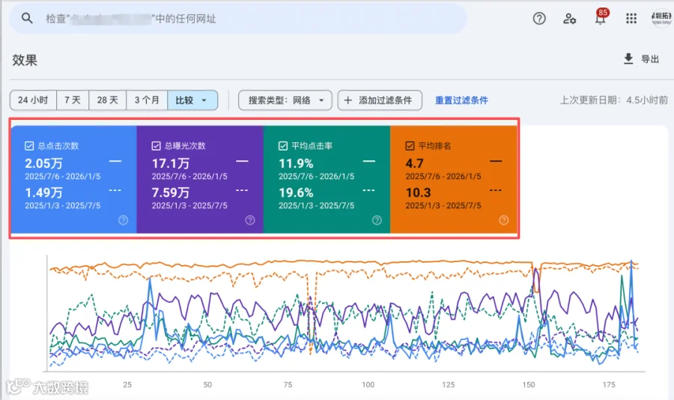The width and height of the screenshot is (674, 400).
Task: Open the account avatar menu
Action: (x=662, y=18)
